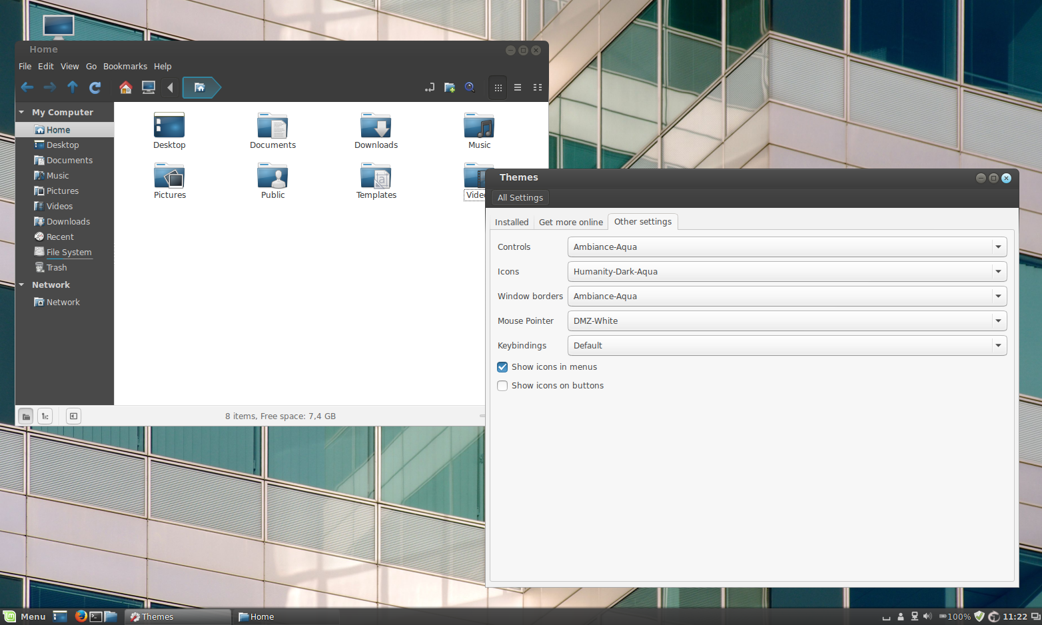
Task: Click the Reload icon in file manager toolbar
Action: [x=95, y=87]
